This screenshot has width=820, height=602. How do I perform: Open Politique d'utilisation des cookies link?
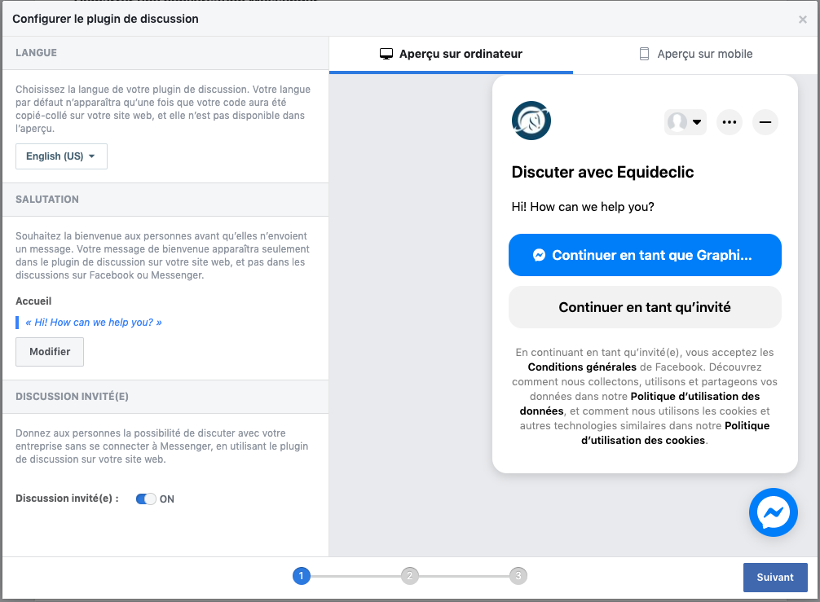pos(675,433)
